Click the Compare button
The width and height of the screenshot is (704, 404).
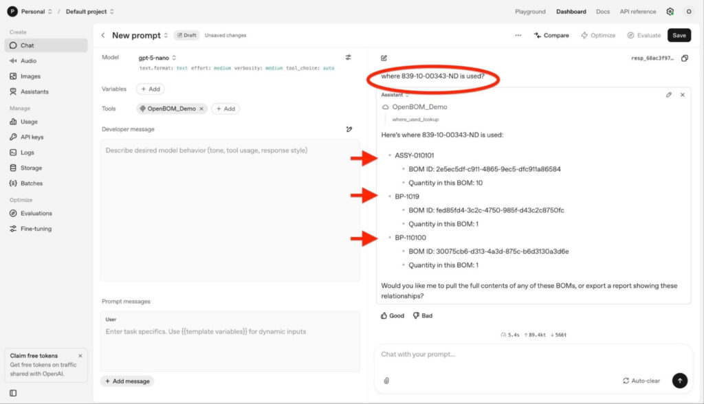tap(551, 36)
